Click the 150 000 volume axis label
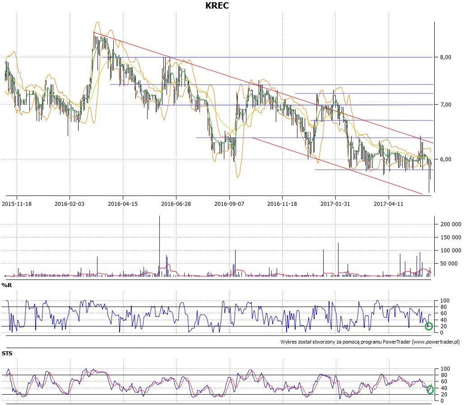The width and height of the screenshot is (464, 405). 450,237
